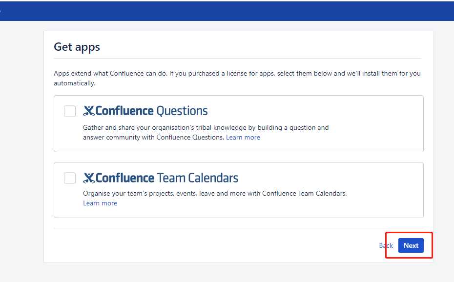Tick the Confluence Questions checkbox
Image resolution: width=454 pixels, height=282 pixels.
click(70, 111)
